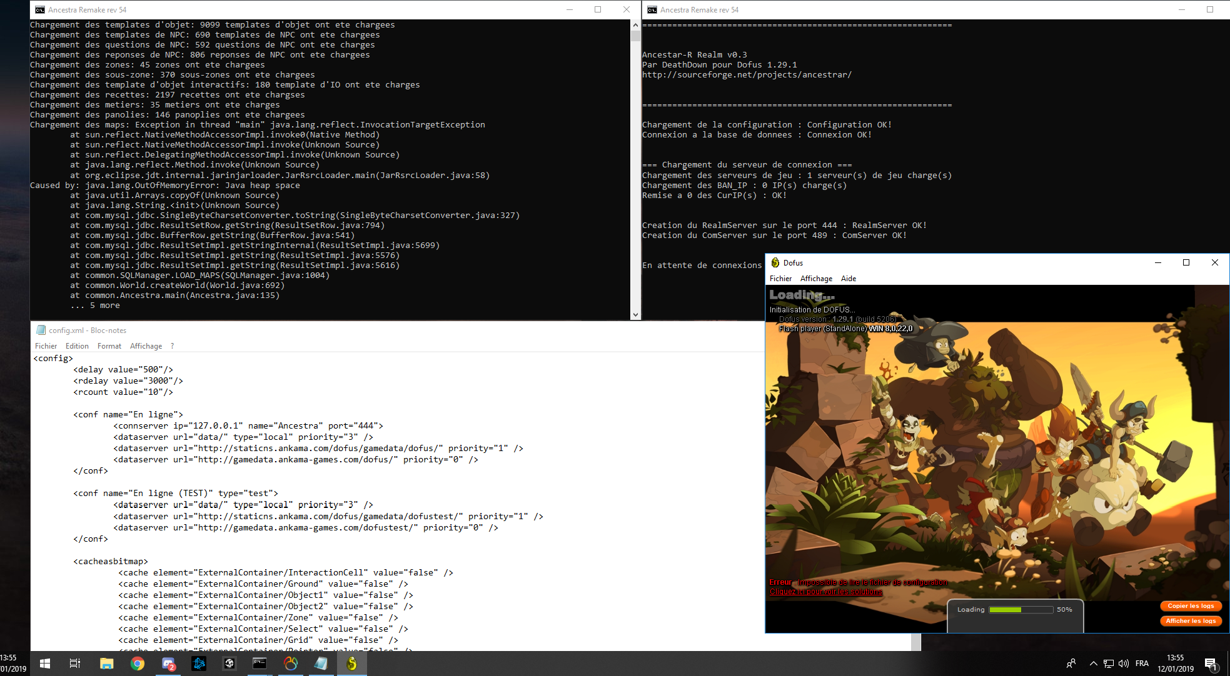Click the volume speaker tray icon
The image size is (1230, 676).
coord(1124,664)
